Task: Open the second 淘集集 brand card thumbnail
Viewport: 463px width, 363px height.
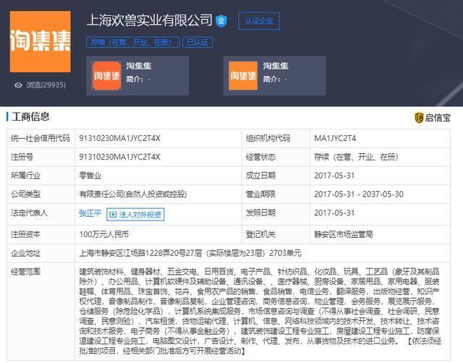Action: 243,76
